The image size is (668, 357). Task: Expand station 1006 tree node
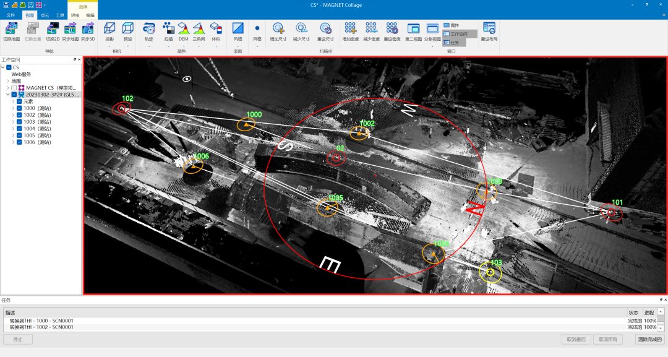point(13,142)
